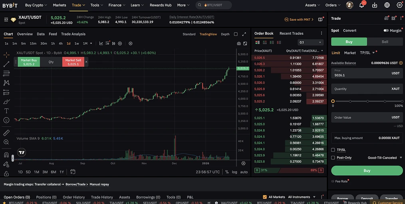Expand the Buy Crypto menu
Screen dimensions: 405x204
tap(36, 5)
